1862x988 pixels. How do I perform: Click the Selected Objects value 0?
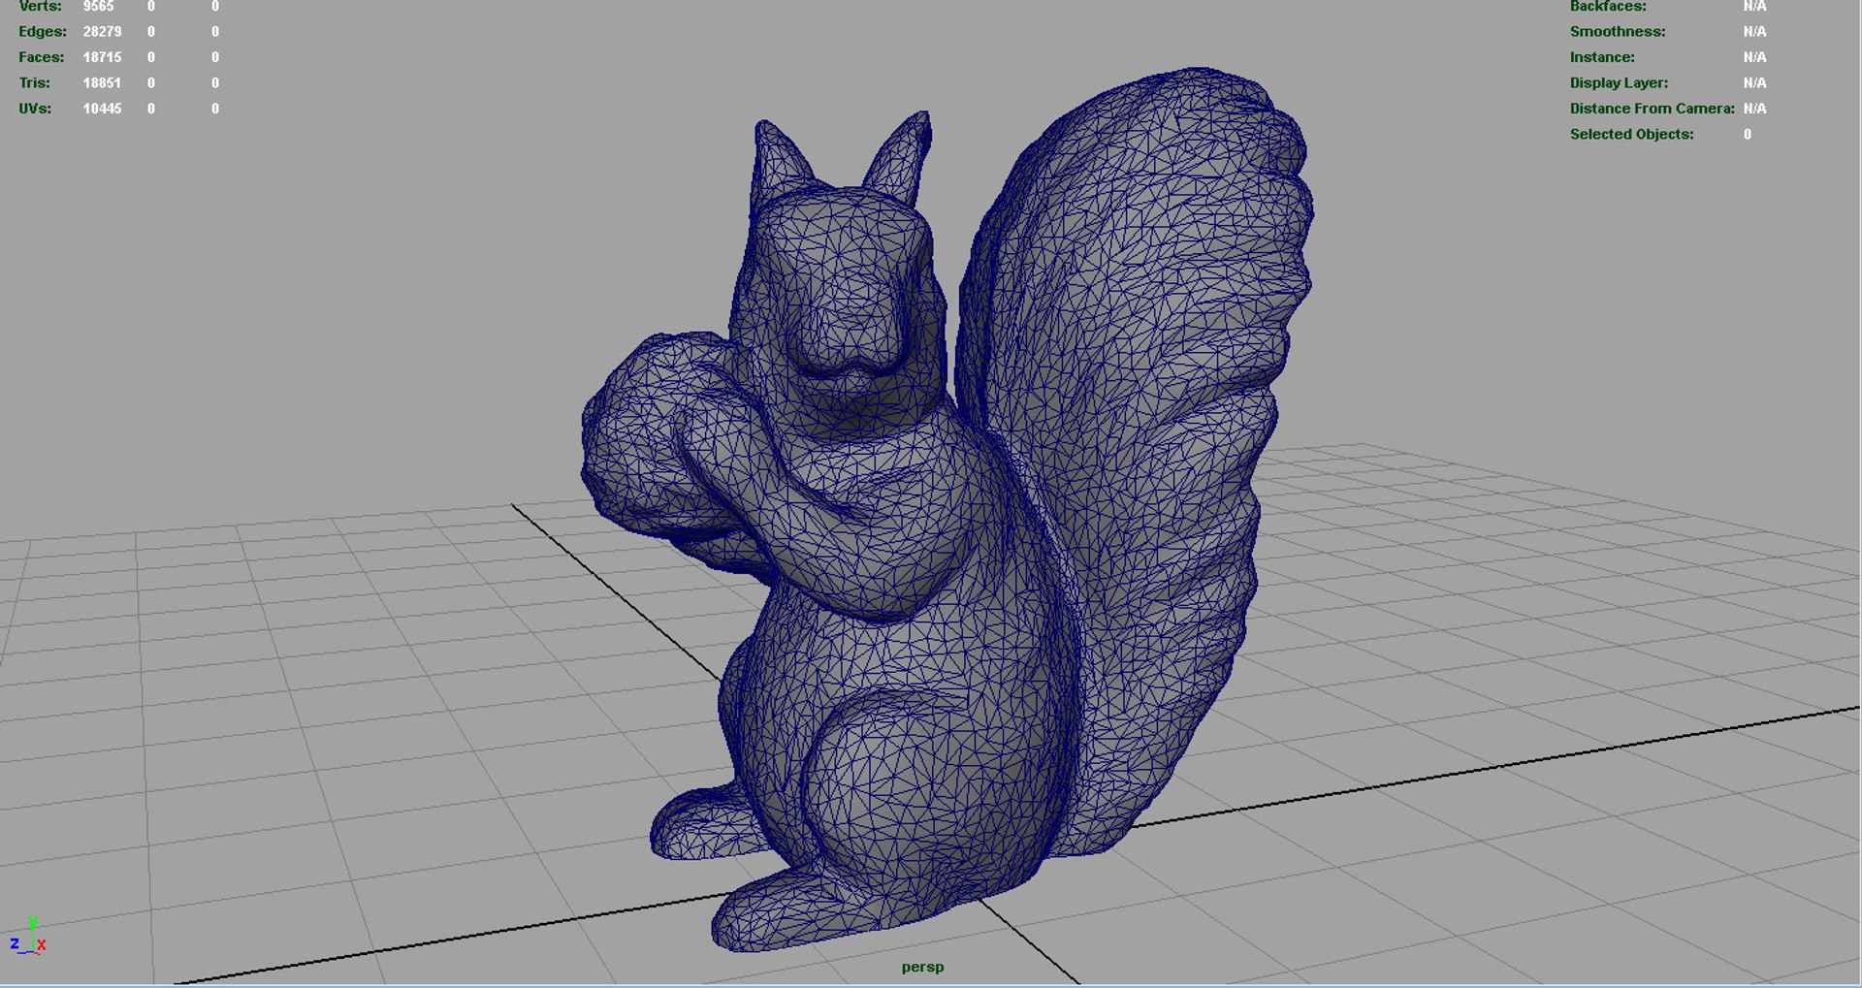pos(1748,135)
